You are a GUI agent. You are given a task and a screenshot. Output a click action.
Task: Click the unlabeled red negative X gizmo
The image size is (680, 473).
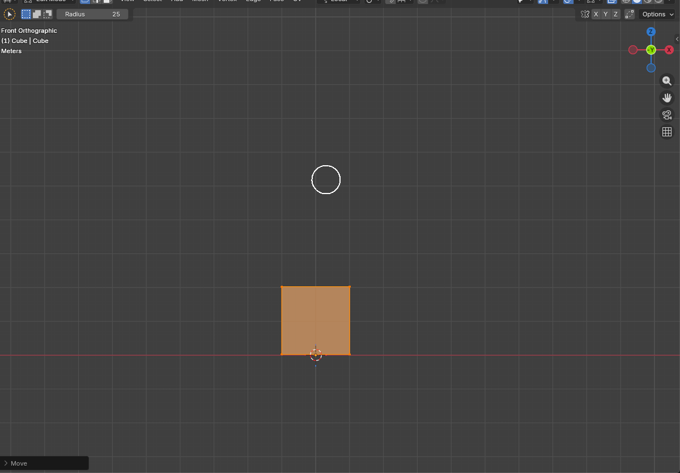click(x=633, y=50)
